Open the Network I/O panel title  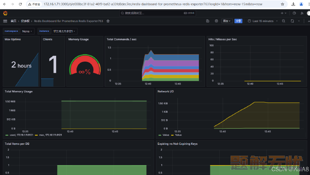[x=166, y=91]
